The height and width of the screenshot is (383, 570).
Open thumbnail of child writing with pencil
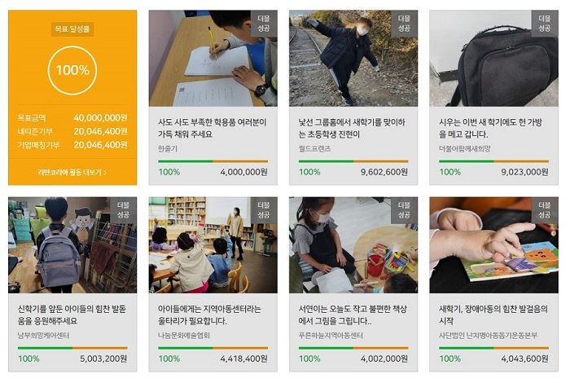(x=213, y=58)
